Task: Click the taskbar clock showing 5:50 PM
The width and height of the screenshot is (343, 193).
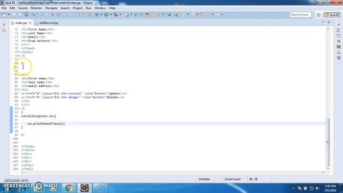Action: click(330, 188)
